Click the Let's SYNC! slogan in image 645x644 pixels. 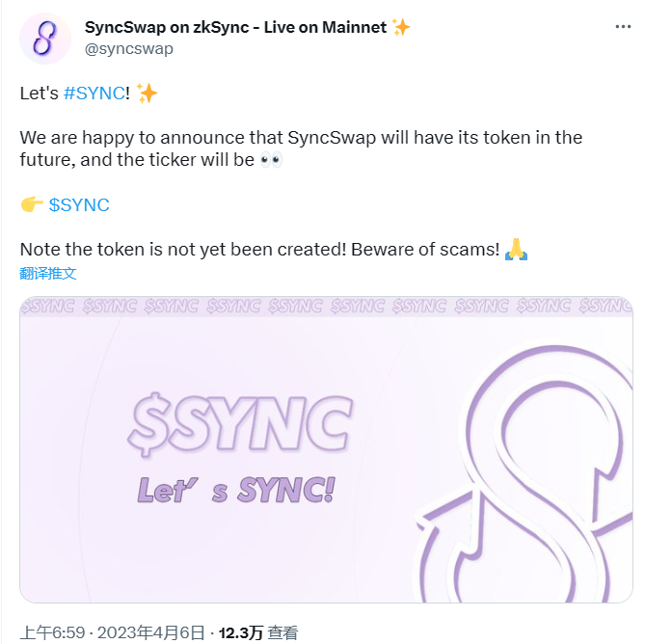pyautogui.click(x=236, y=490)
